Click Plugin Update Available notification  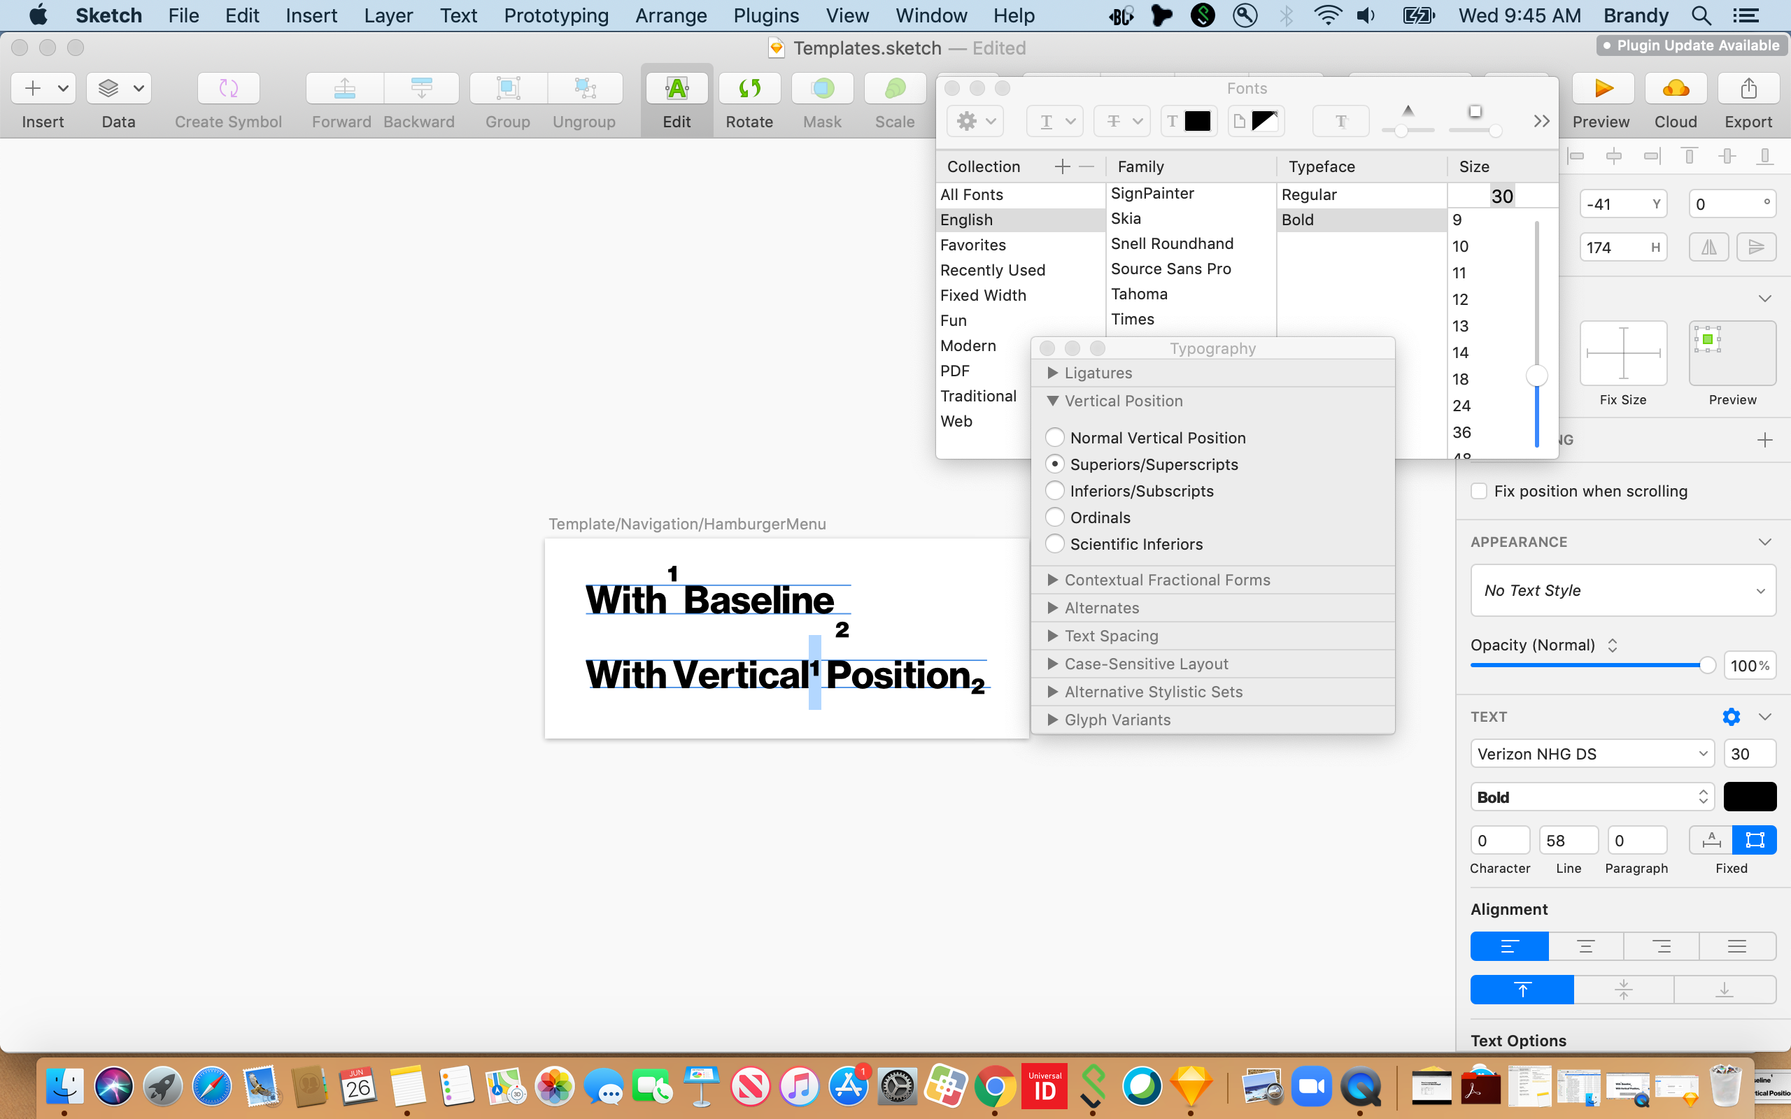(x=1692, y=46)
